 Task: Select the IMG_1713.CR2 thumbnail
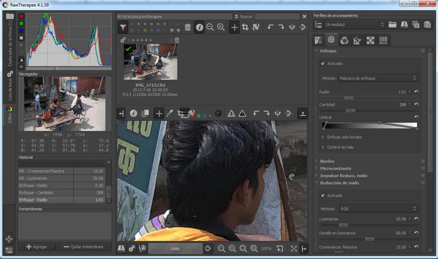point(150,62)
